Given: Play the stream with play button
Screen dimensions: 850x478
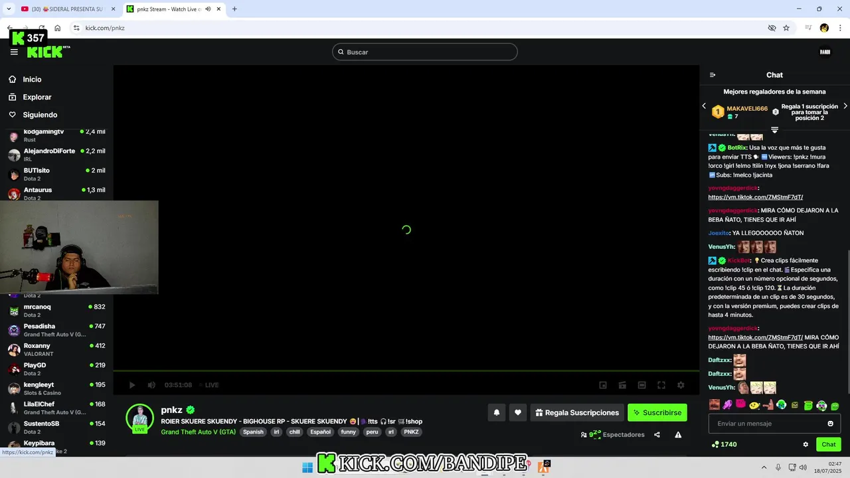Looking at the screenshot, I should (132, 385).
